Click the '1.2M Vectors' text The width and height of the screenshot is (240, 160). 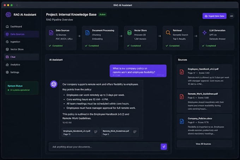coord(140,39)
